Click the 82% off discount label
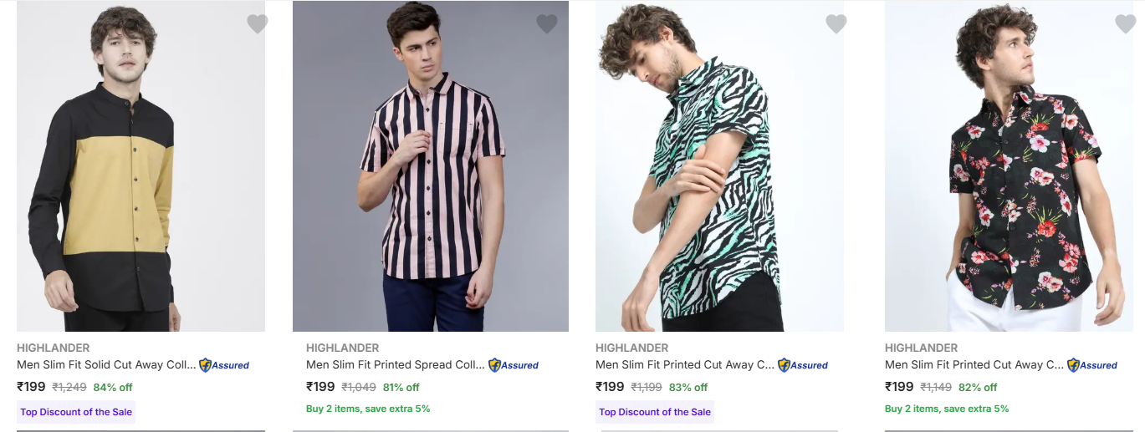The width and height of the screenshot is (1145, 432). pos(978,388)
